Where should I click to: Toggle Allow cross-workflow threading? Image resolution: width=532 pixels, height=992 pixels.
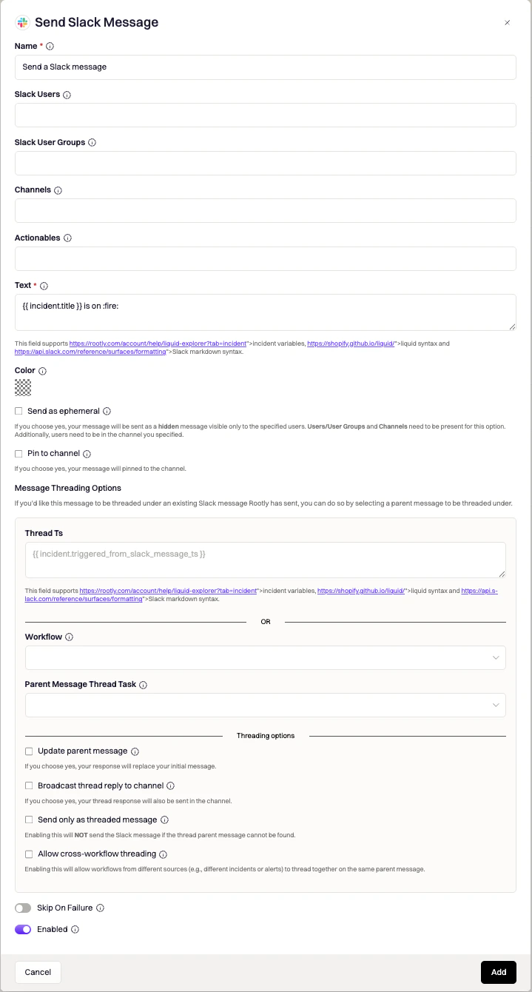(x=29, y=854)
